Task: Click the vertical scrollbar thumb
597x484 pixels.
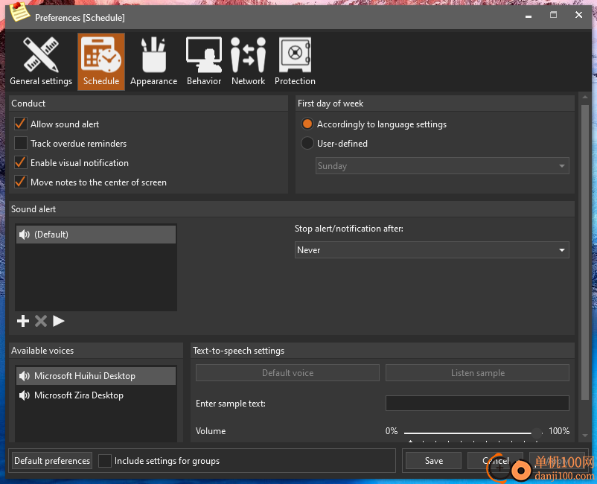Action: point(585,252)
